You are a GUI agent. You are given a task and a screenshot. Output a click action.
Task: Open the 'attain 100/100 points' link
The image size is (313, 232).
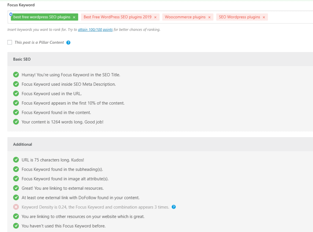(x=95, y=30)
